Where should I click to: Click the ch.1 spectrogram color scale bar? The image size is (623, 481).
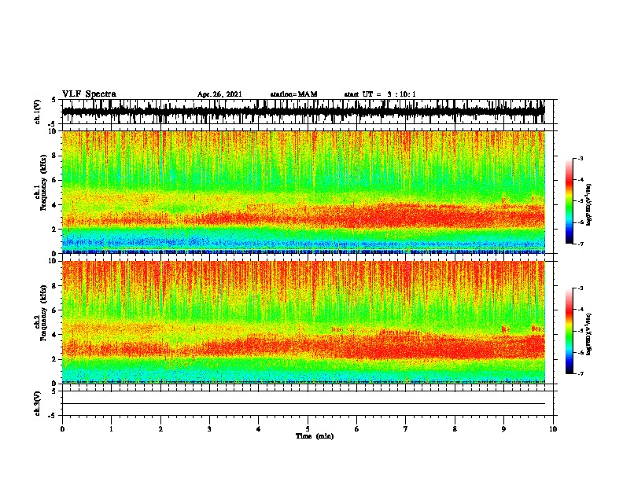[570, 201]
